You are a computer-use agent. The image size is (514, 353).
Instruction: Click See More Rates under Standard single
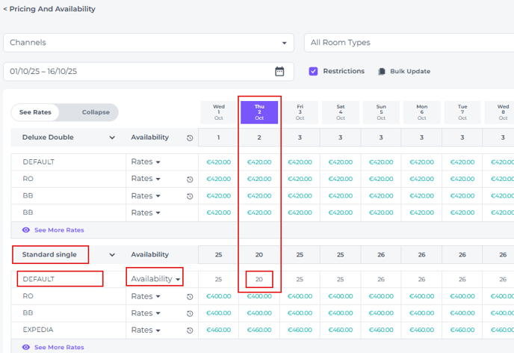point(59,347)
